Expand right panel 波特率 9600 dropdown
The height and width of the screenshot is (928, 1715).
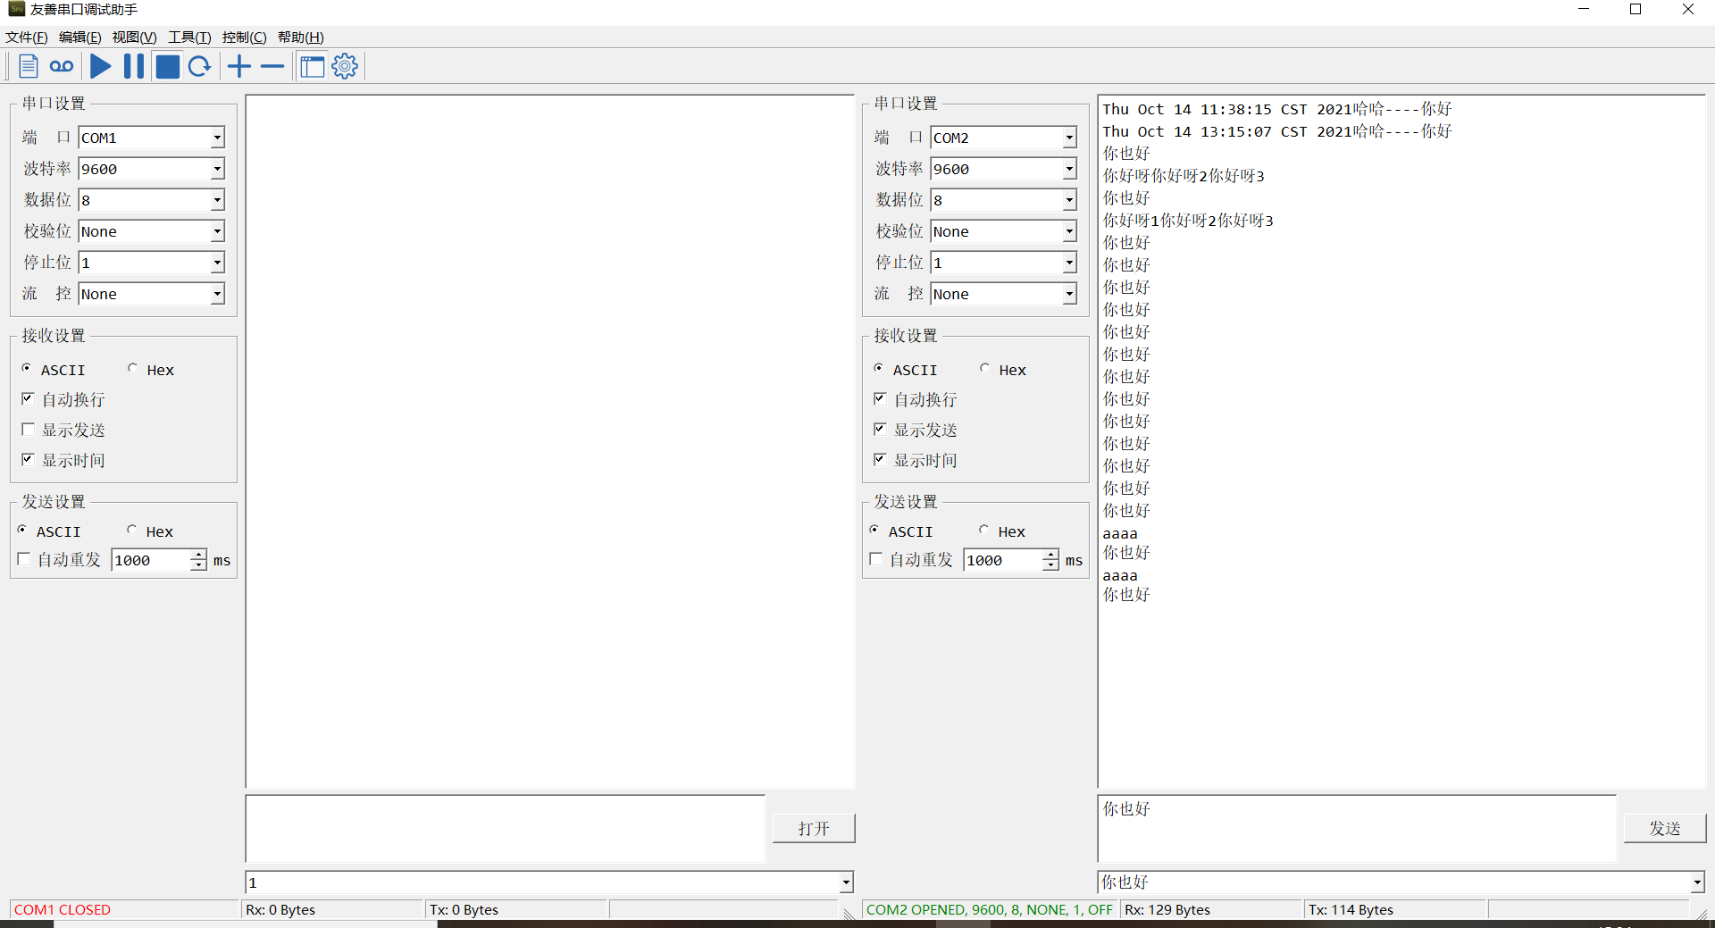click(1069, 169)
